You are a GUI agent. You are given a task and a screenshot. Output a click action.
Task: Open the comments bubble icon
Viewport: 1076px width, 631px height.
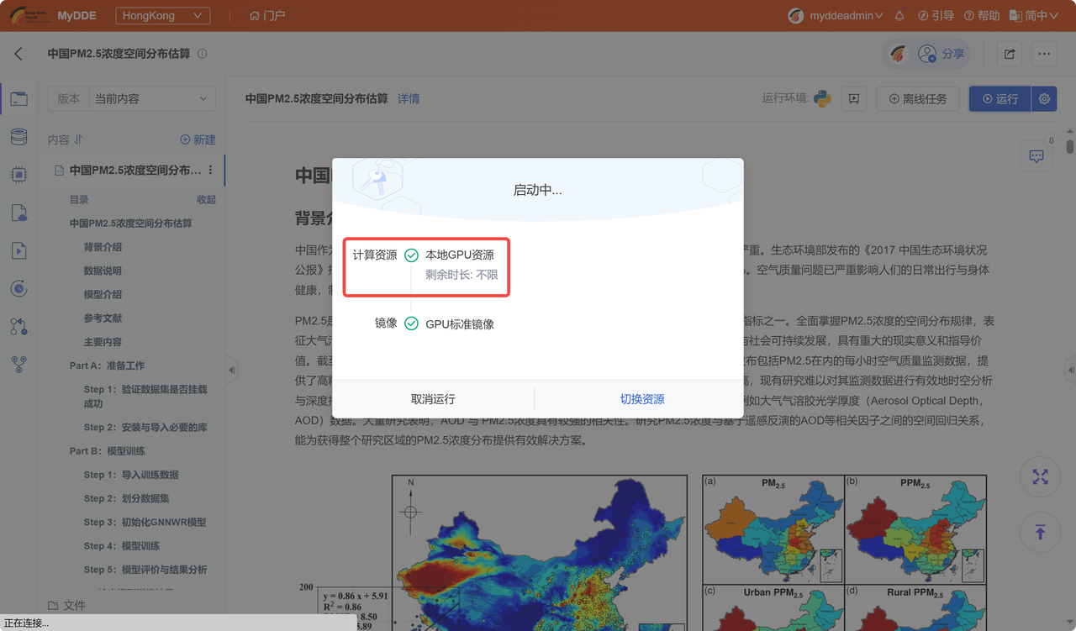click(1036, 156)
